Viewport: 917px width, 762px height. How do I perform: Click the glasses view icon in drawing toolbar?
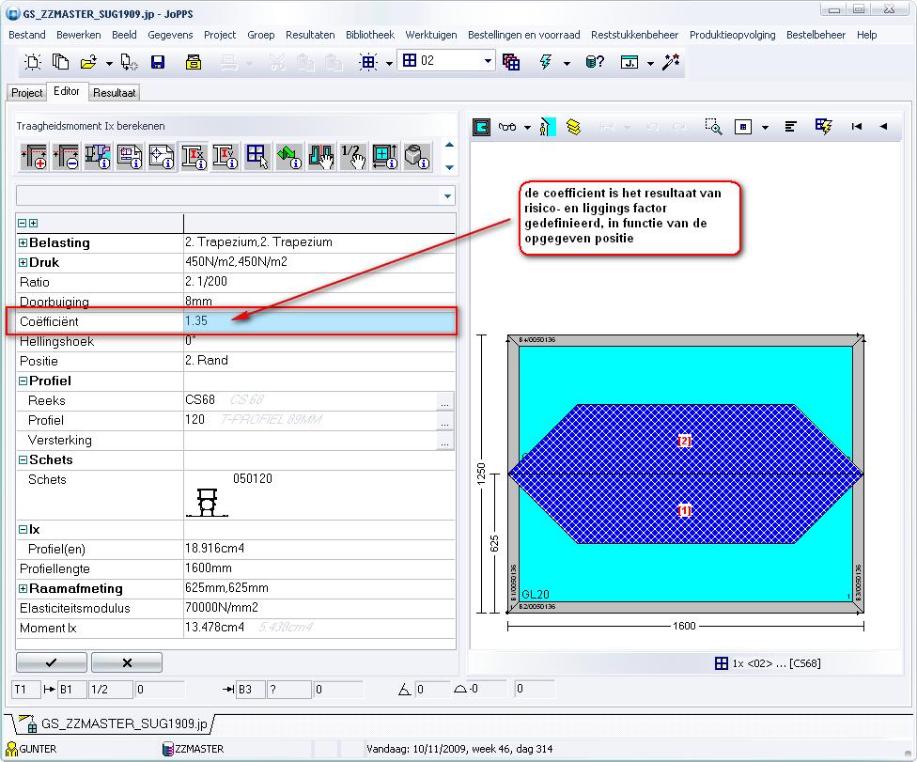point(507,126)
